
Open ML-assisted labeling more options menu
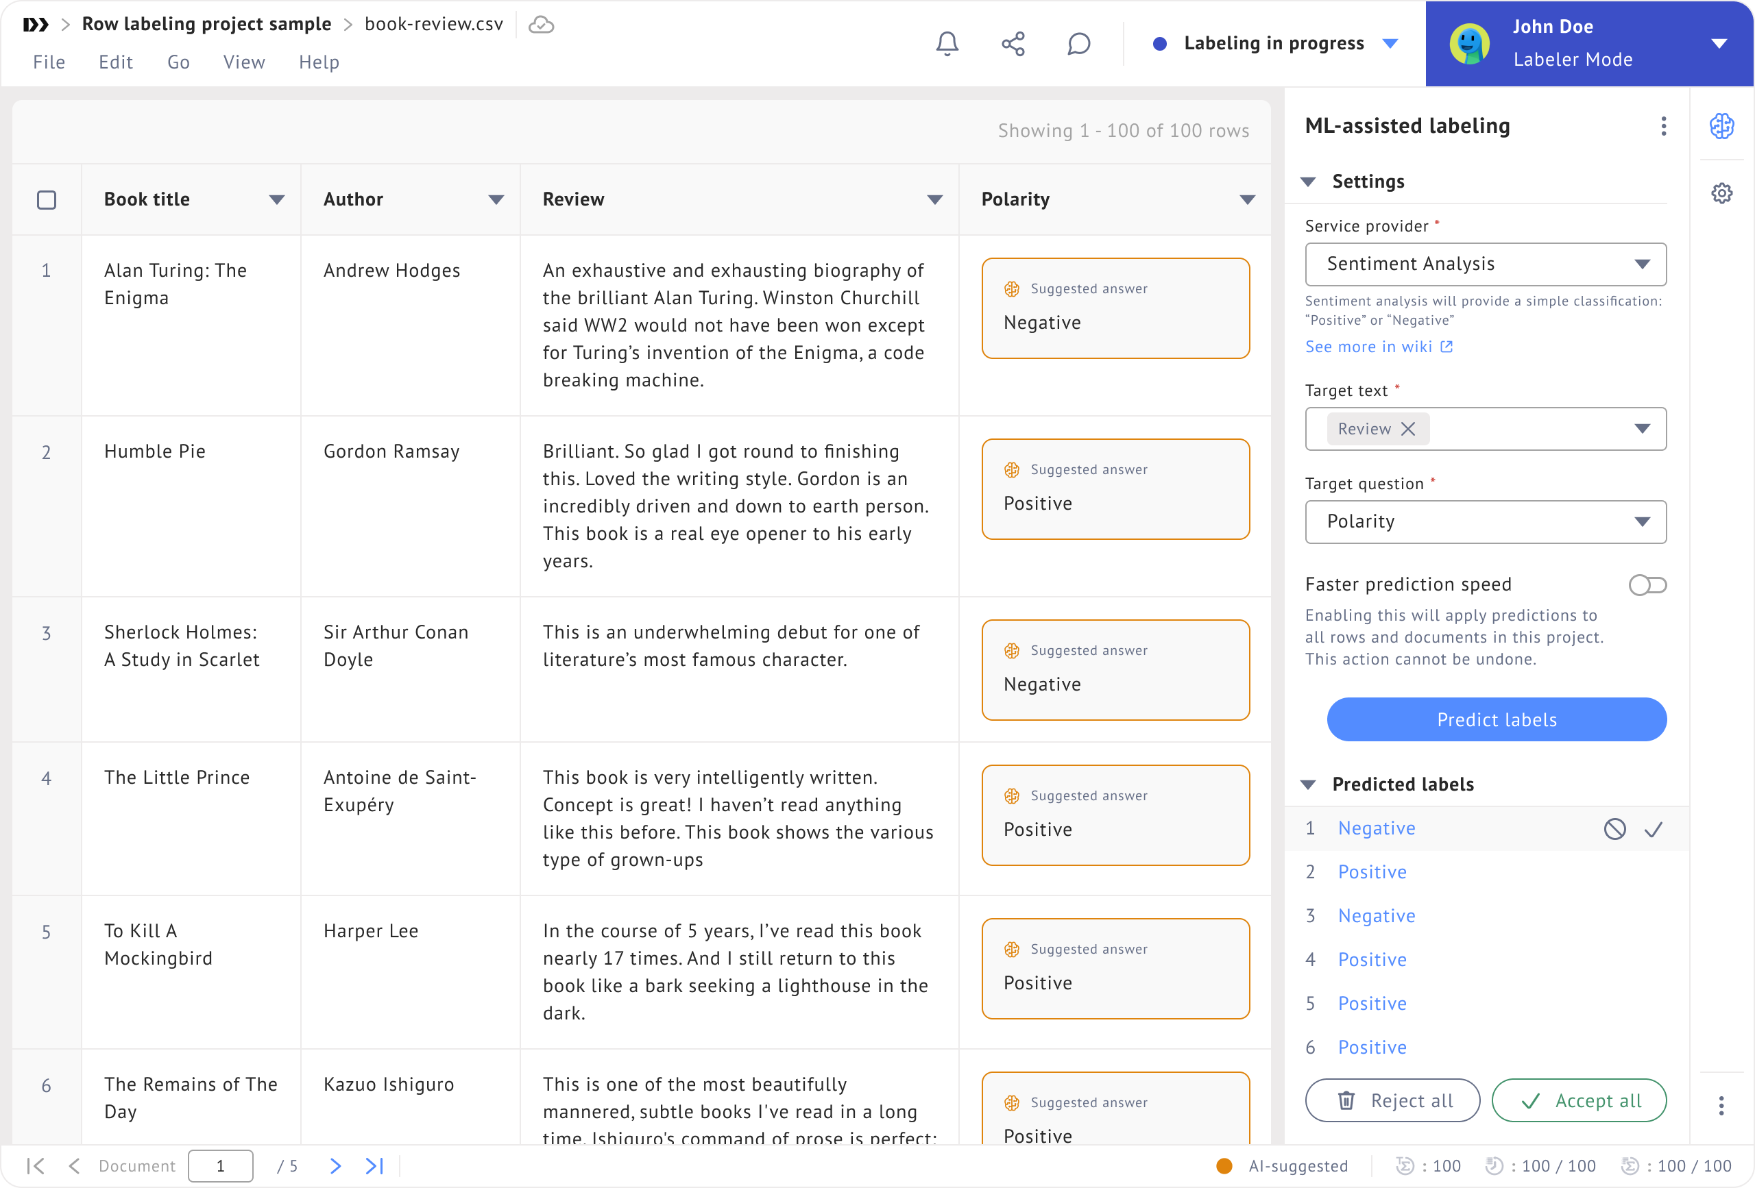point(1663,126)
